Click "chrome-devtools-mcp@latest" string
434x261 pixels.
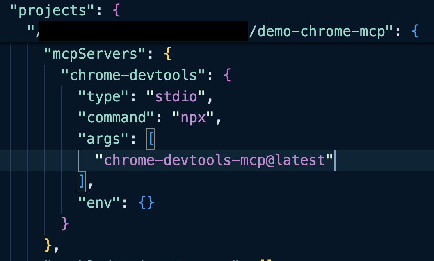(x=214, y=160)
